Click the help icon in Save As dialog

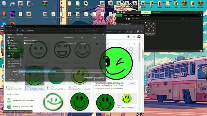pos(103,34)
